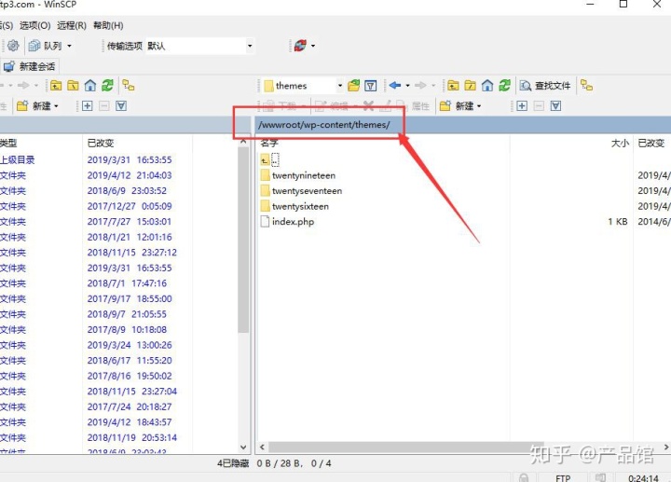This screenshot has height=482, width=671.
Task: Expand the queue (队列) dropdown arrow
Action: point(69,46)
